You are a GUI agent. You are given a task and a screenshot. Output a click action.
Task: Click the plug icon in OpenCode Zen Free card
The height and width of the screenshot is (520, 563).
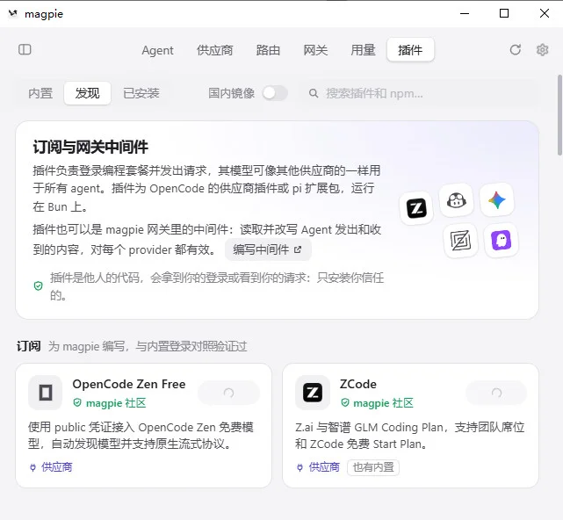coord(32,467)
